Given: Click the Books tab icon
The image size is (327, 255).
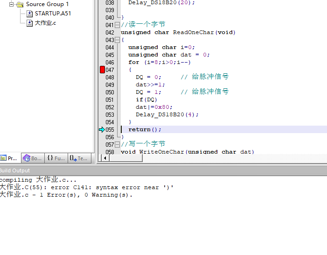Looking at the screenshot, I should click(x=26, y=158).
